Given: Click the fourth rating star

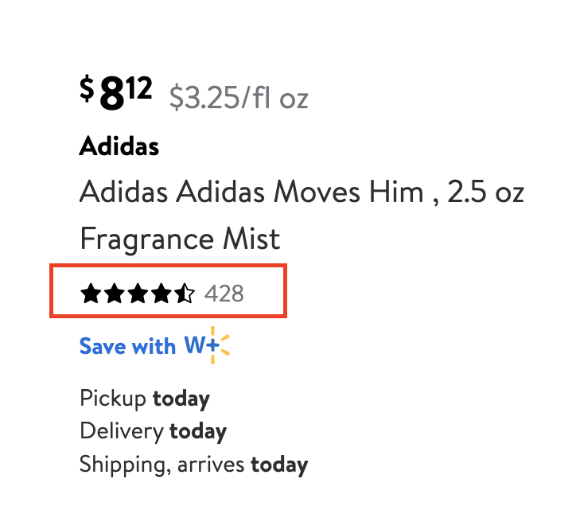Looking at the screenshot, I should (x=161, y=294).
